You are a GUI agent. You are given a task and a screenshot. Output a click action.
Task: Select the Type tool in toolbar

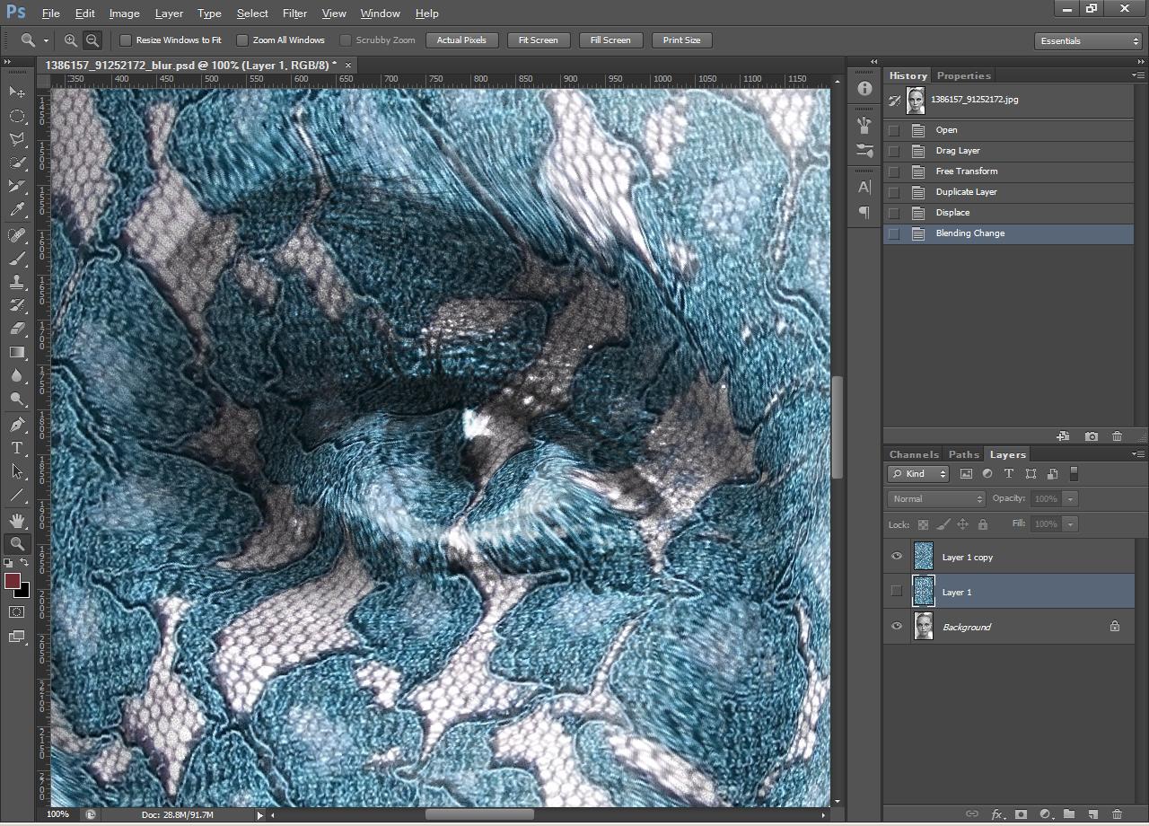pos(17,448)
